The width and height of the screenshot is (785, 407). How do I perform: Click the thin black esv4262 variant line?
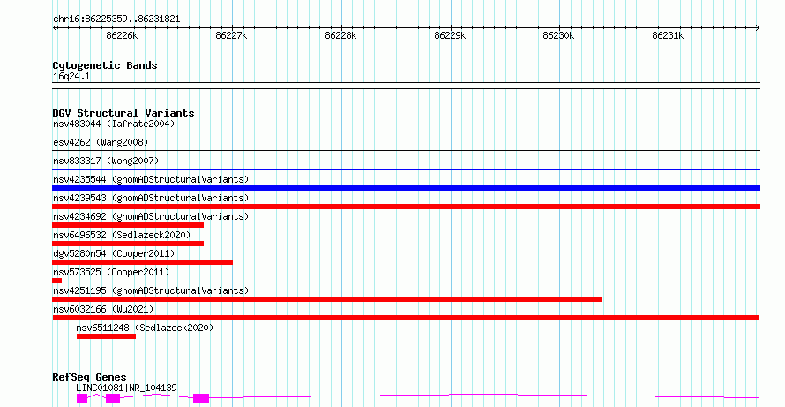tap(406, 151)
